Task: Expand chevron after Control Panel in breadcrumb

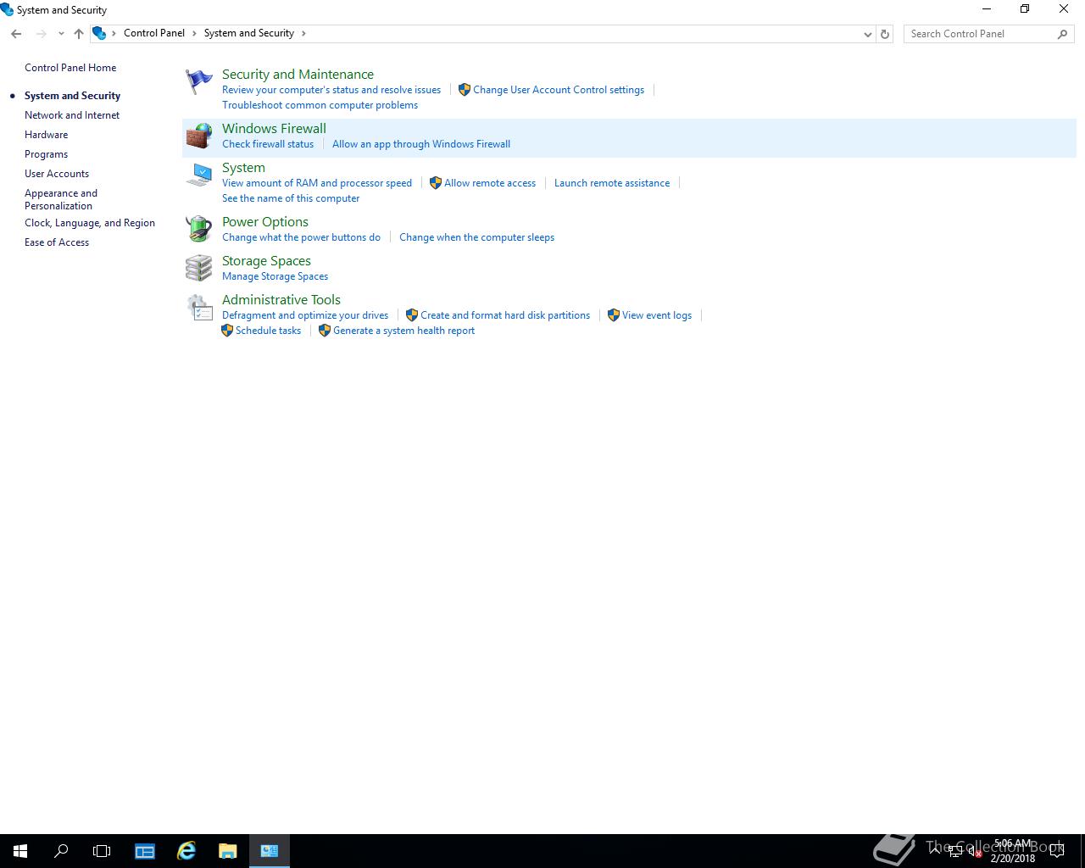Action: (x=194, y=34)
